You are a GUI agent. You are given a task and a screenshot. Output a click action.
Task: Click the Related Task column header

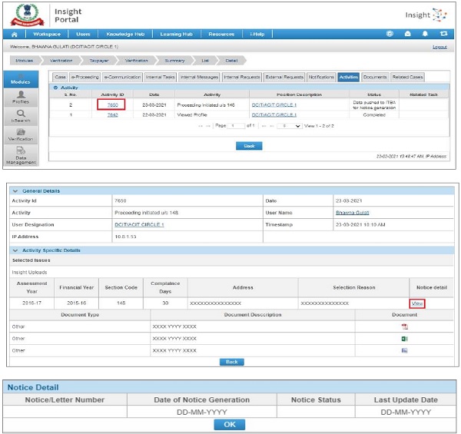(x=423, y=94)
